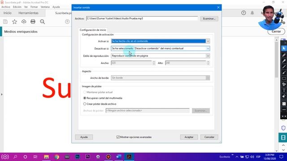This screenshot has width=287, height=161.
Task: Click the Aceptar button
Action: [189, 137]
